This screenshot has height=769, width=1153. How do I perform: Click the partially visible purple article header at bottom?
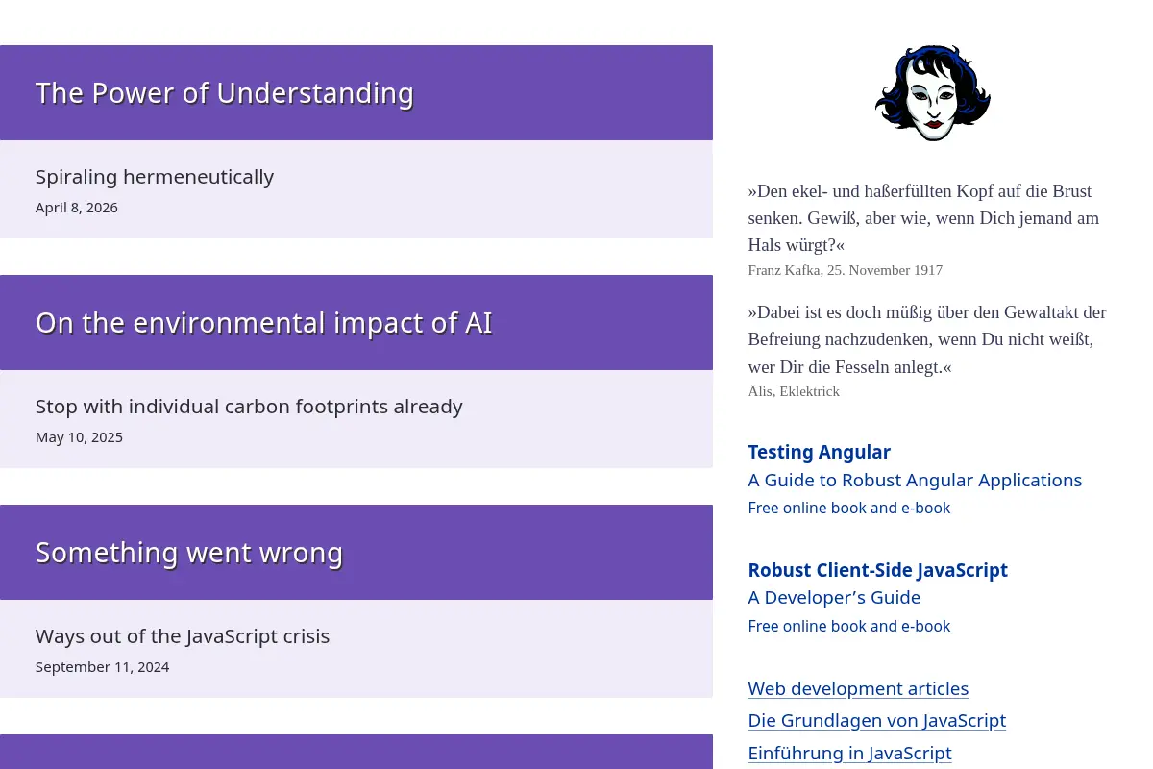(356, 752)
